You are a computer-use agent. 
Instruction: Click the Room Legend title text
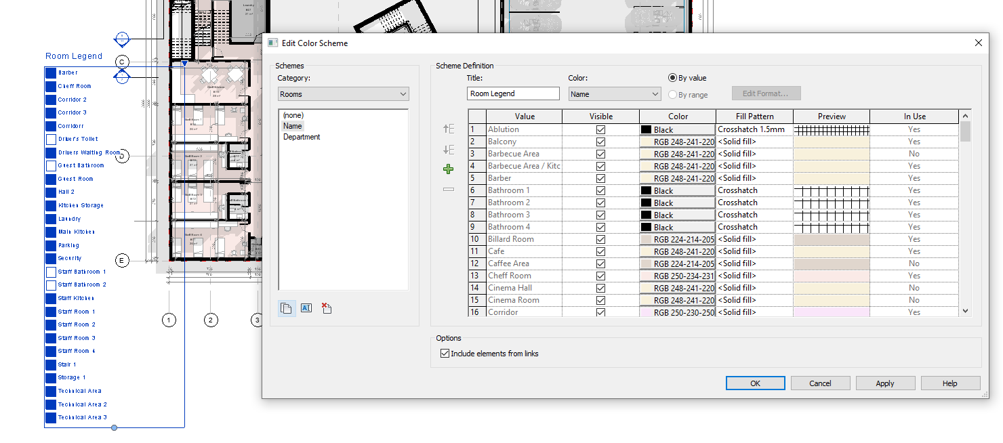click(x=74, y=56)
